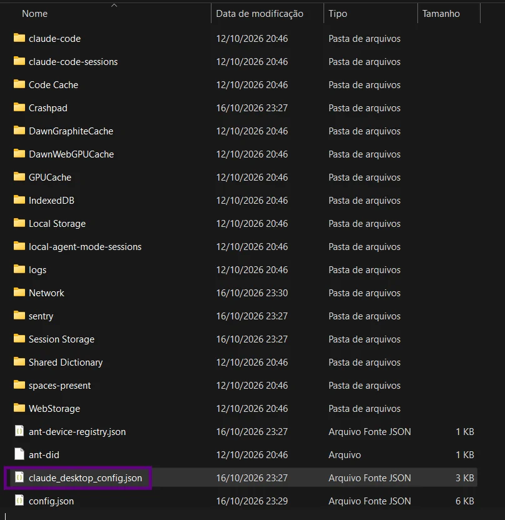Click the claude-code-sessions folder icon

pos(19,61)
